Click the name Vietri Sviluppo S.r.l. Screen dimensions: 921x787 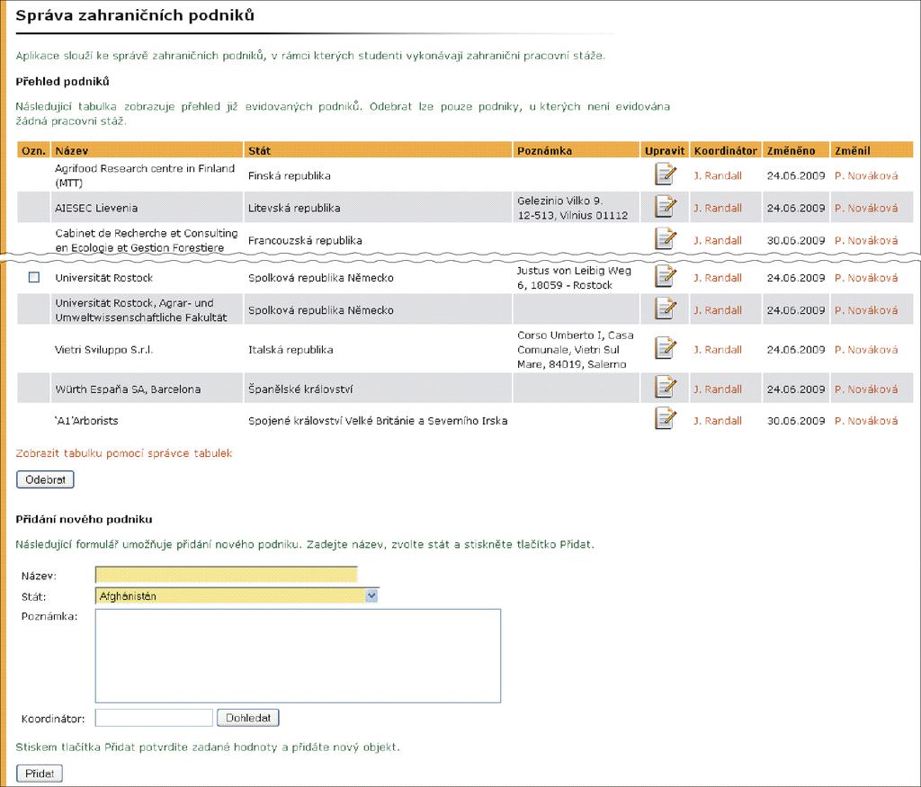tap(104, 350)
